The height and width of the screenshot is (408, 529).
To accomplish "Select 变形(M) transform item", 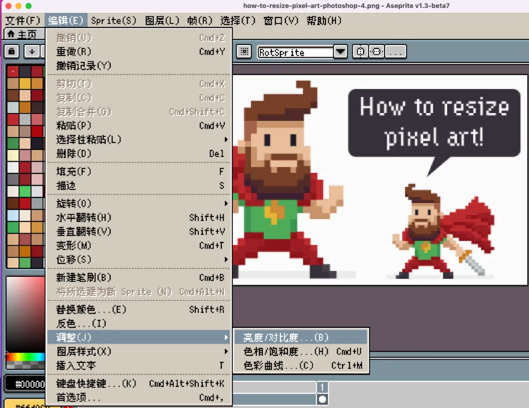I will click(x=139, y=246).
